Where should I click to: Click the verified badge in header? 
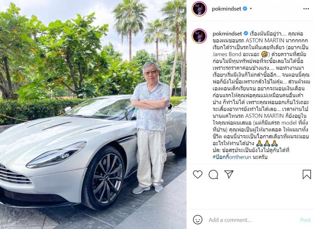pos(245,9)
